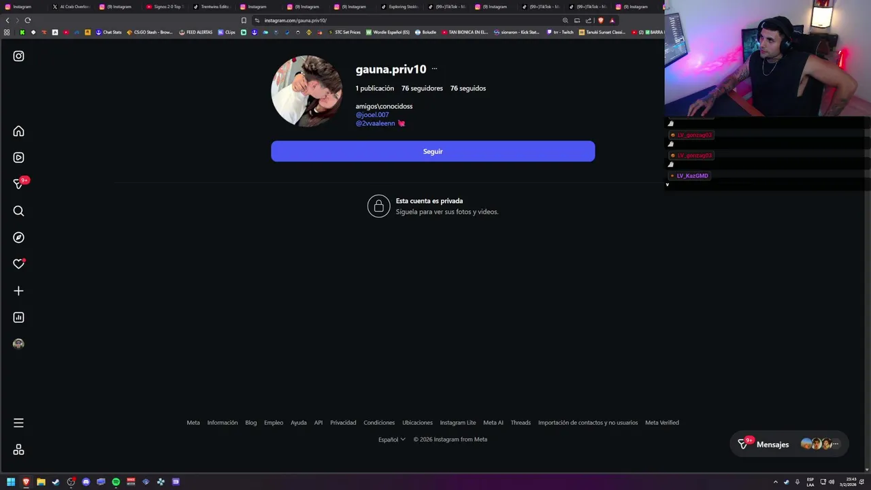This screenshot has height=490, width=871.
Task: Open the Blog footer link
Action: coord(251,423)
